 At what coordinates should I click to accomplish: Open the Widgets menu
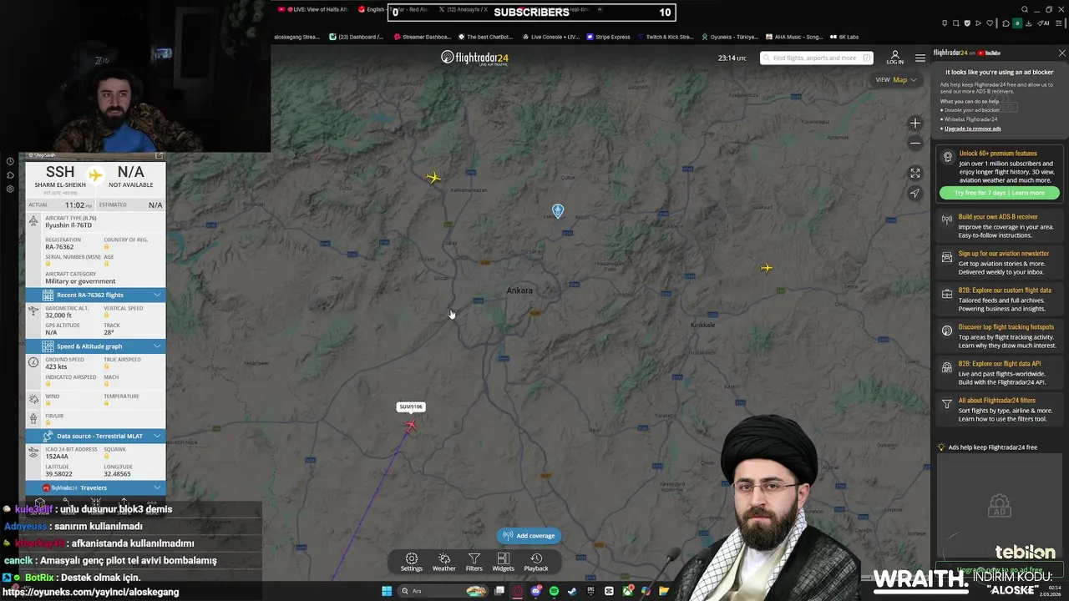503,562
